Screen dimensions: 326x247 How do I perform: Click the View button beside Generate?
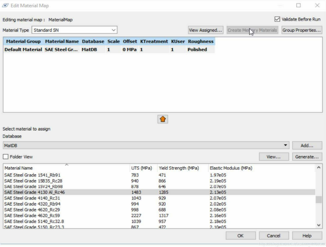[274, 157]
